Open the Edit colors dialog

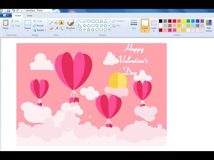click(209, 26)
